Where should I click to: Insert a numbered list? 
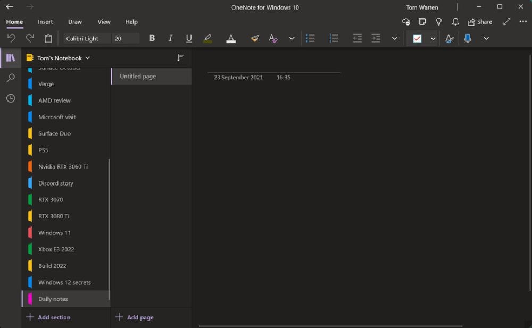pos(334,38)
